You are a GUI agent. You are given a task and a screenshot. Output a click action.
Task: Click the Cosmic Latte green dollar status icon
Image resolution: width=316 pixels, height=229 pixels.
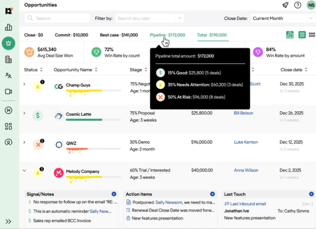[x=38, y=115]
